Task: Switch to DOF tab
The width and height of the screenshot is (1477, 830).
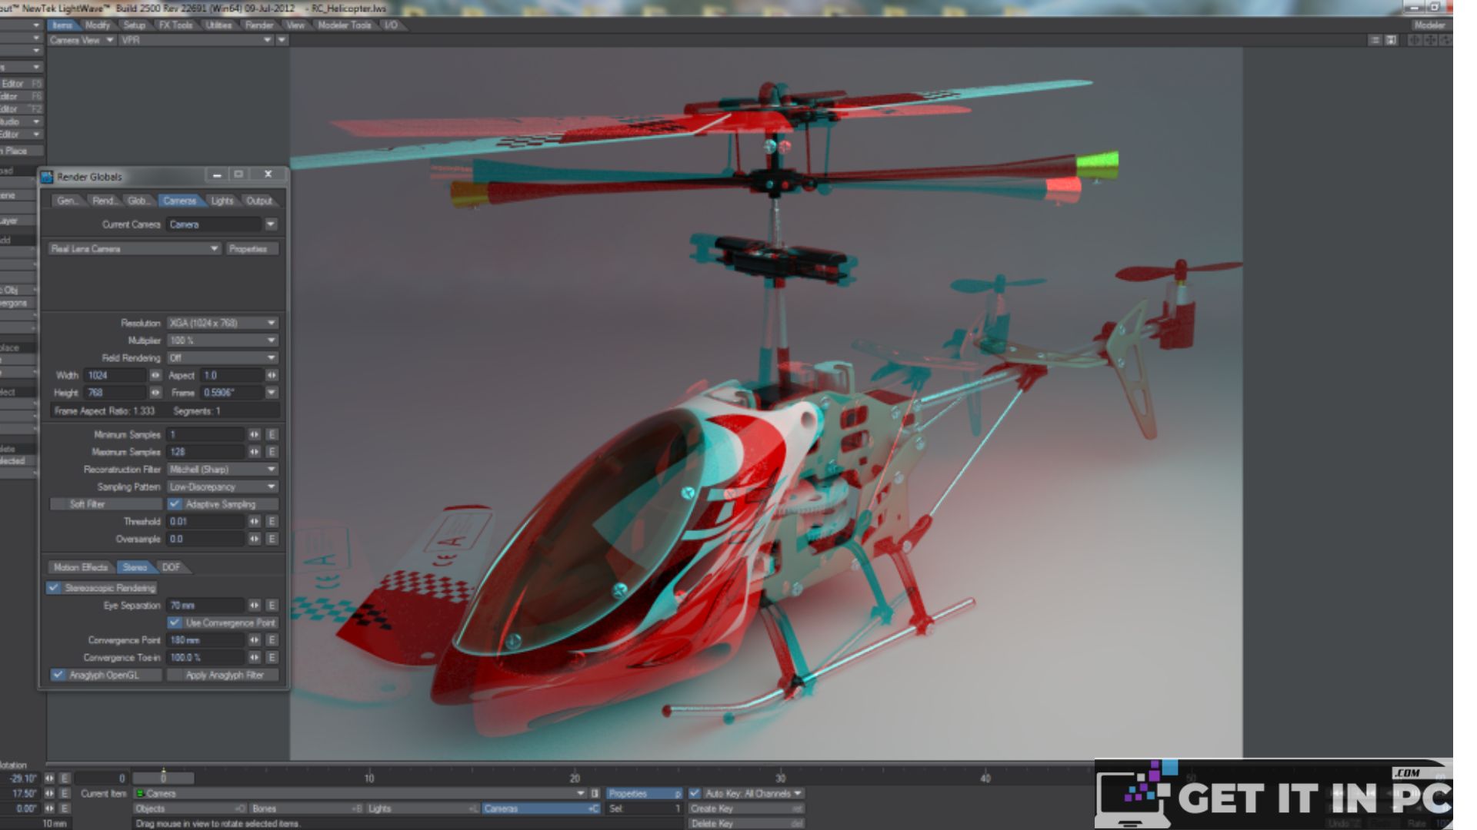Action: (171, 567)
